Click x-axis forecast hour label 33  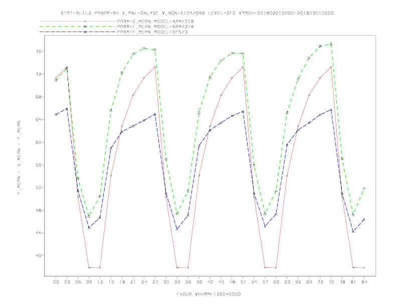[x=177, y=282]
